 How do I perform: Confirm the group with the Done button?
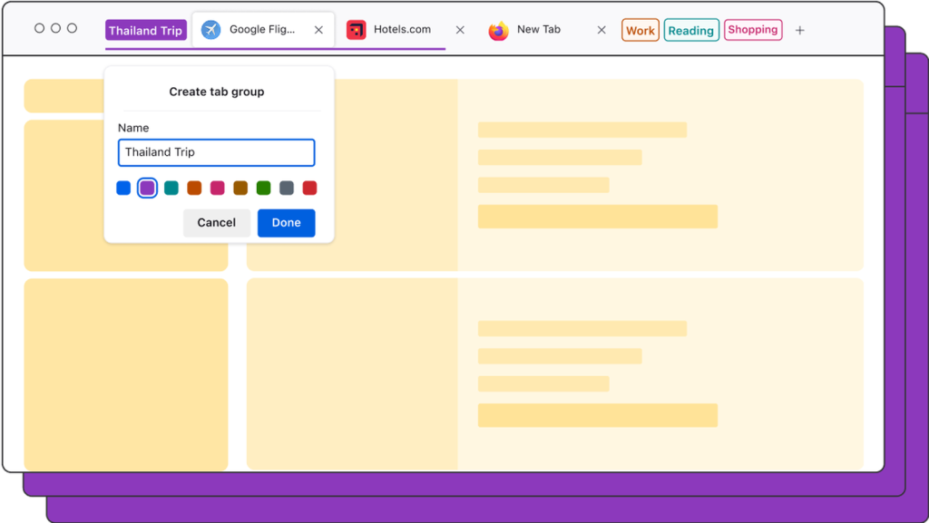point(286,222)
